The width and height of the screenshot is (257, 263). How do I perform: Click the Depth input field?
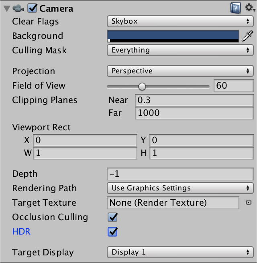pos(180,174)
